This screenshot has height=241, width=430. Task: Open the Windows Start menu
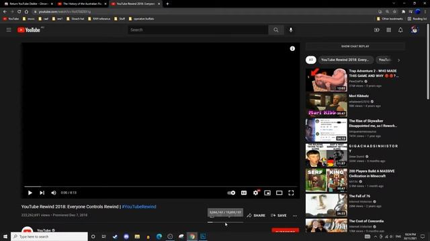tap(5, 236)
